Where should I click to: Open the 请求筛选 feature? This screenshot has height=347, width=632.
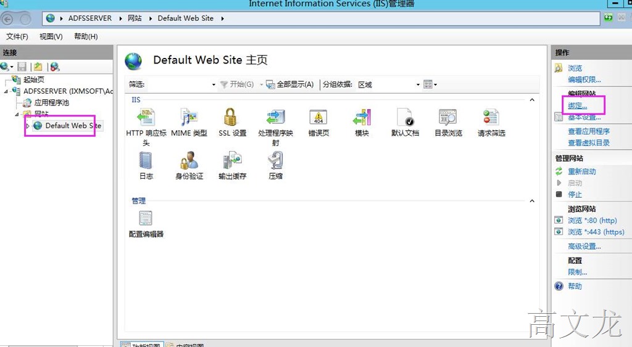pos(491,123)
